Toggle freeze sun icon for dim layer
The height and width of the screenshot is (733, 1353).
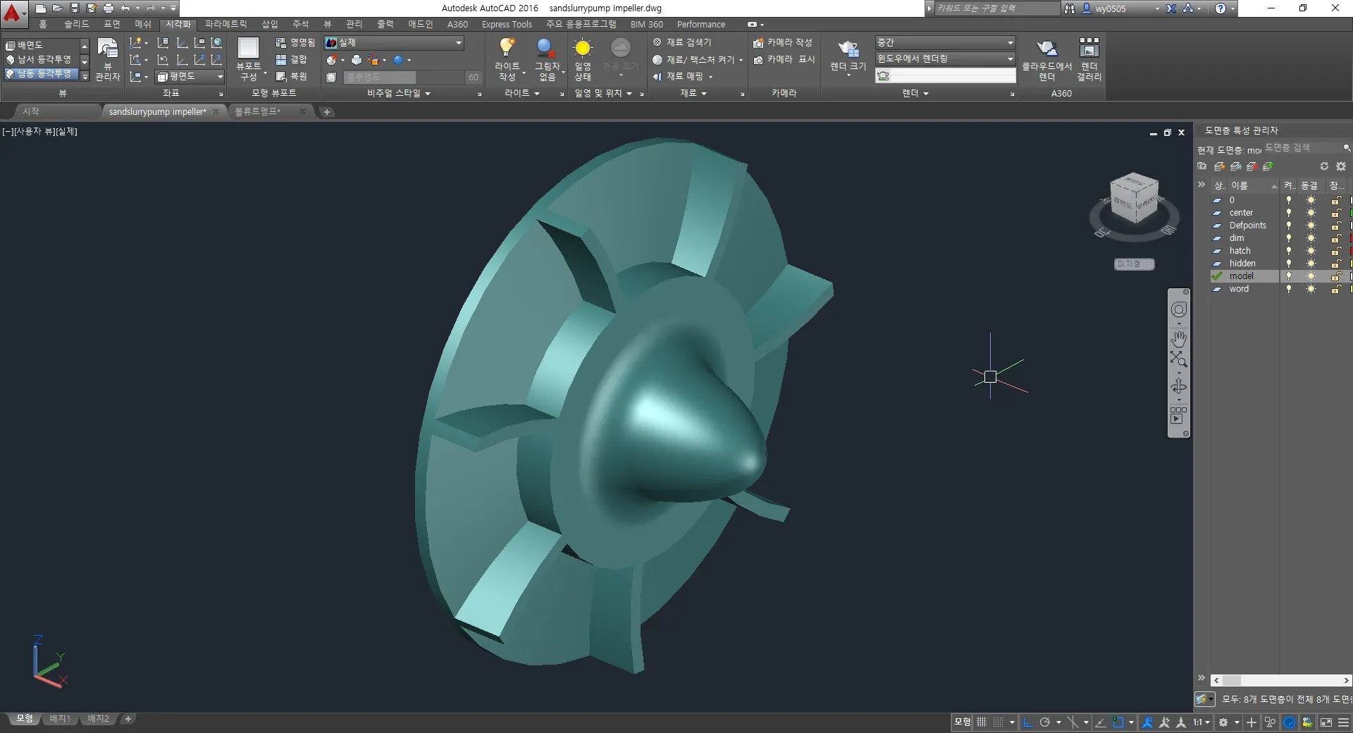pyautogui.click(x=1311, y=238)
